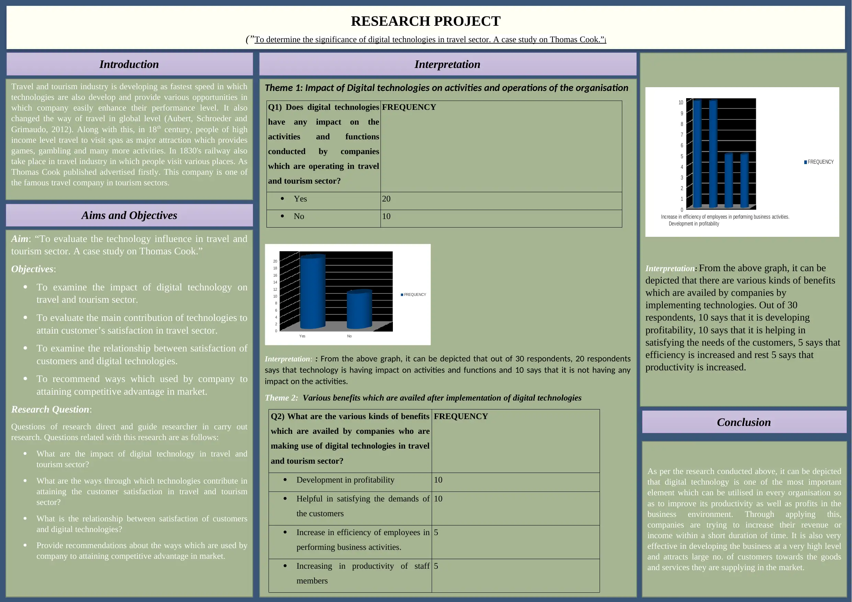Click the FREQUENCY header in Q1 table
Viewport: 852px width, 602px height.
409,107
